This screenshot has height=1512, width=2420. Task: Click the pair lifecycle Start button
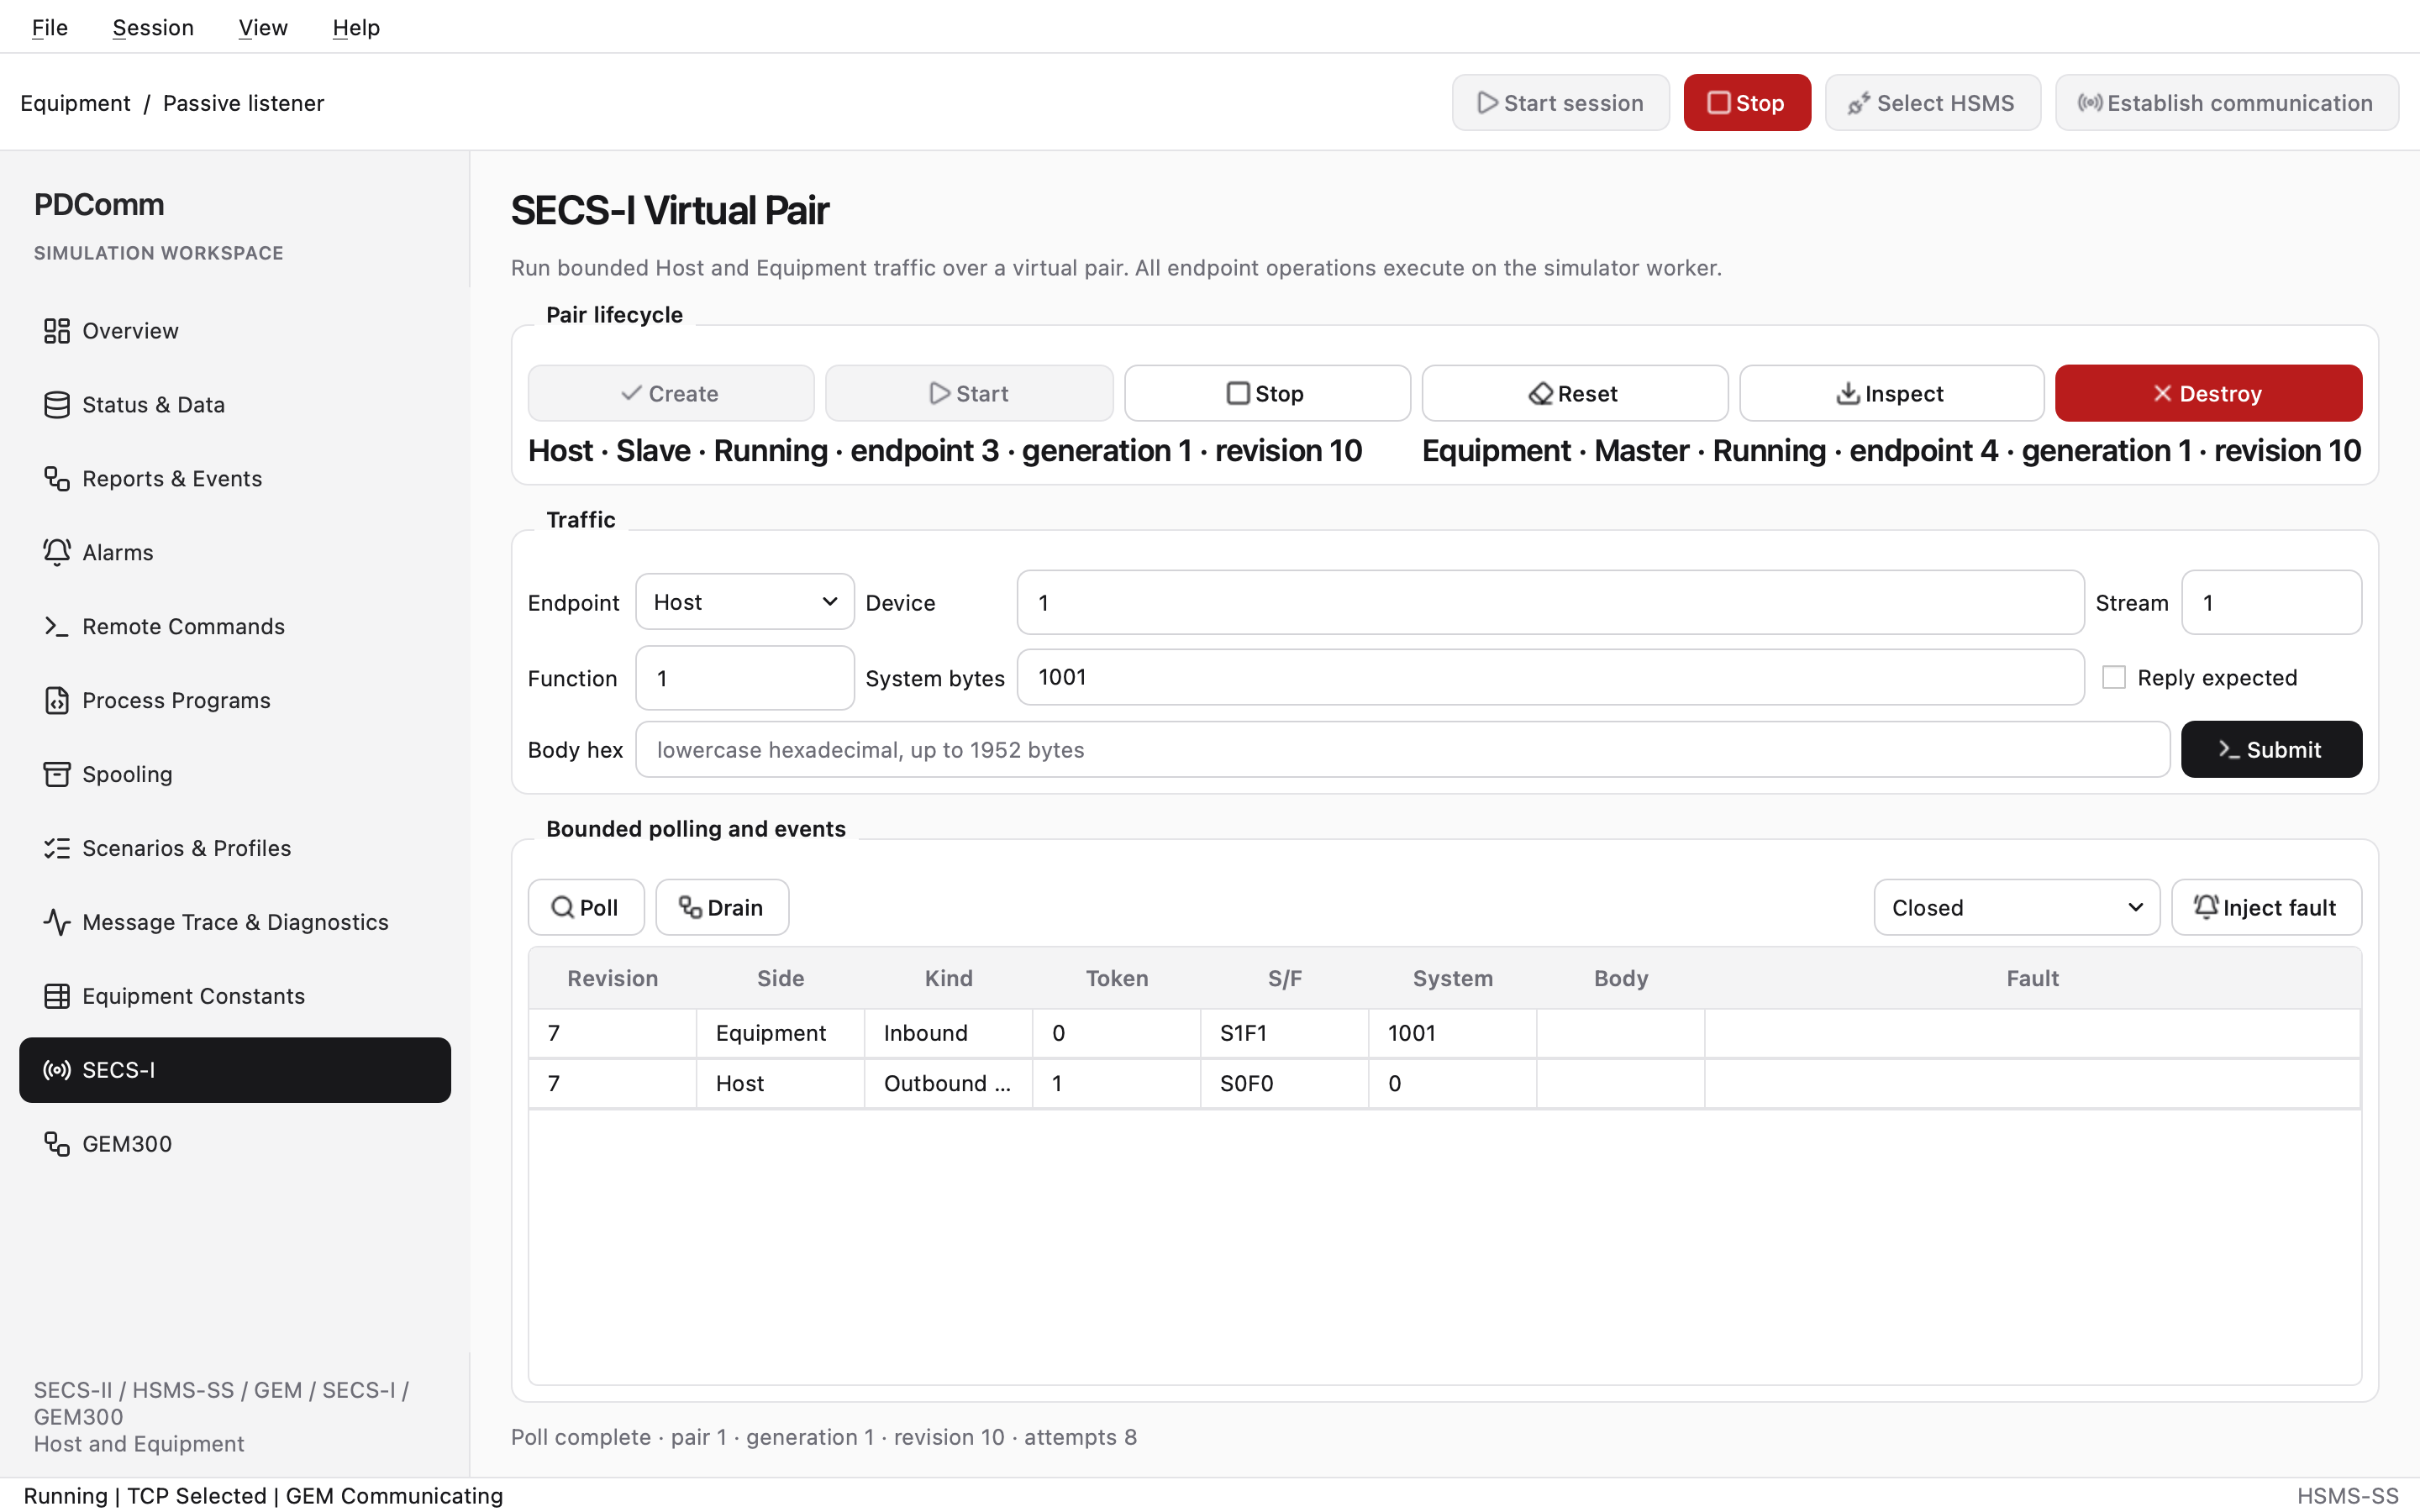click(x=969, y=394)
